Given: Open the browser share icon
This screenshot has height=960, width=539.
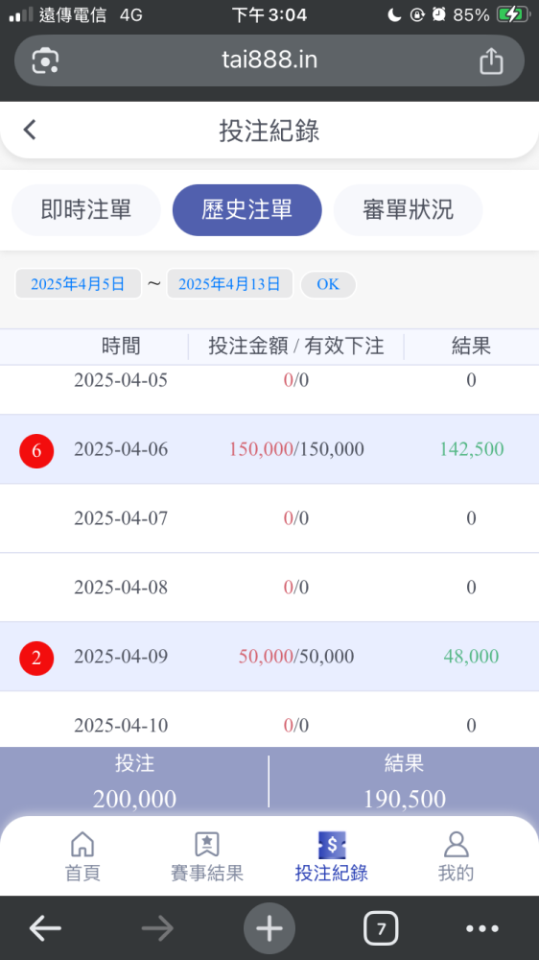Looking at the screenshot, I should [491, 60].
